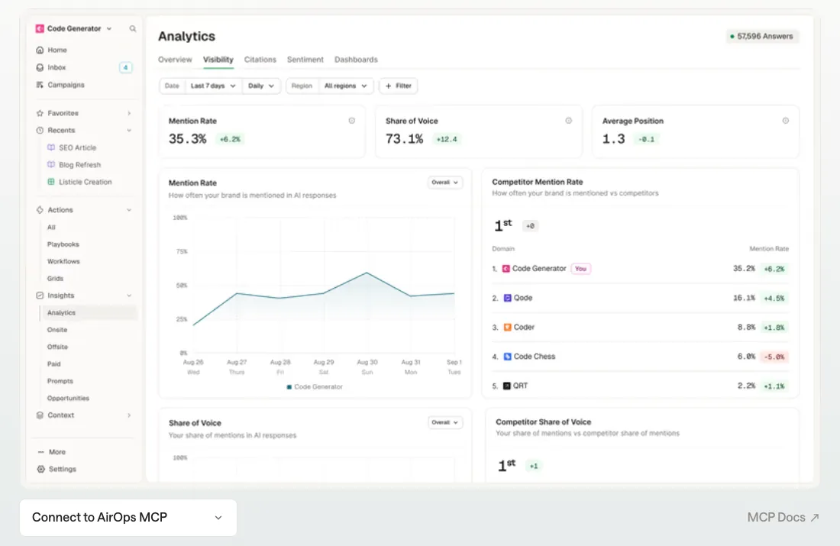Click the SEO Article book icon

click(x=51, y=147)
